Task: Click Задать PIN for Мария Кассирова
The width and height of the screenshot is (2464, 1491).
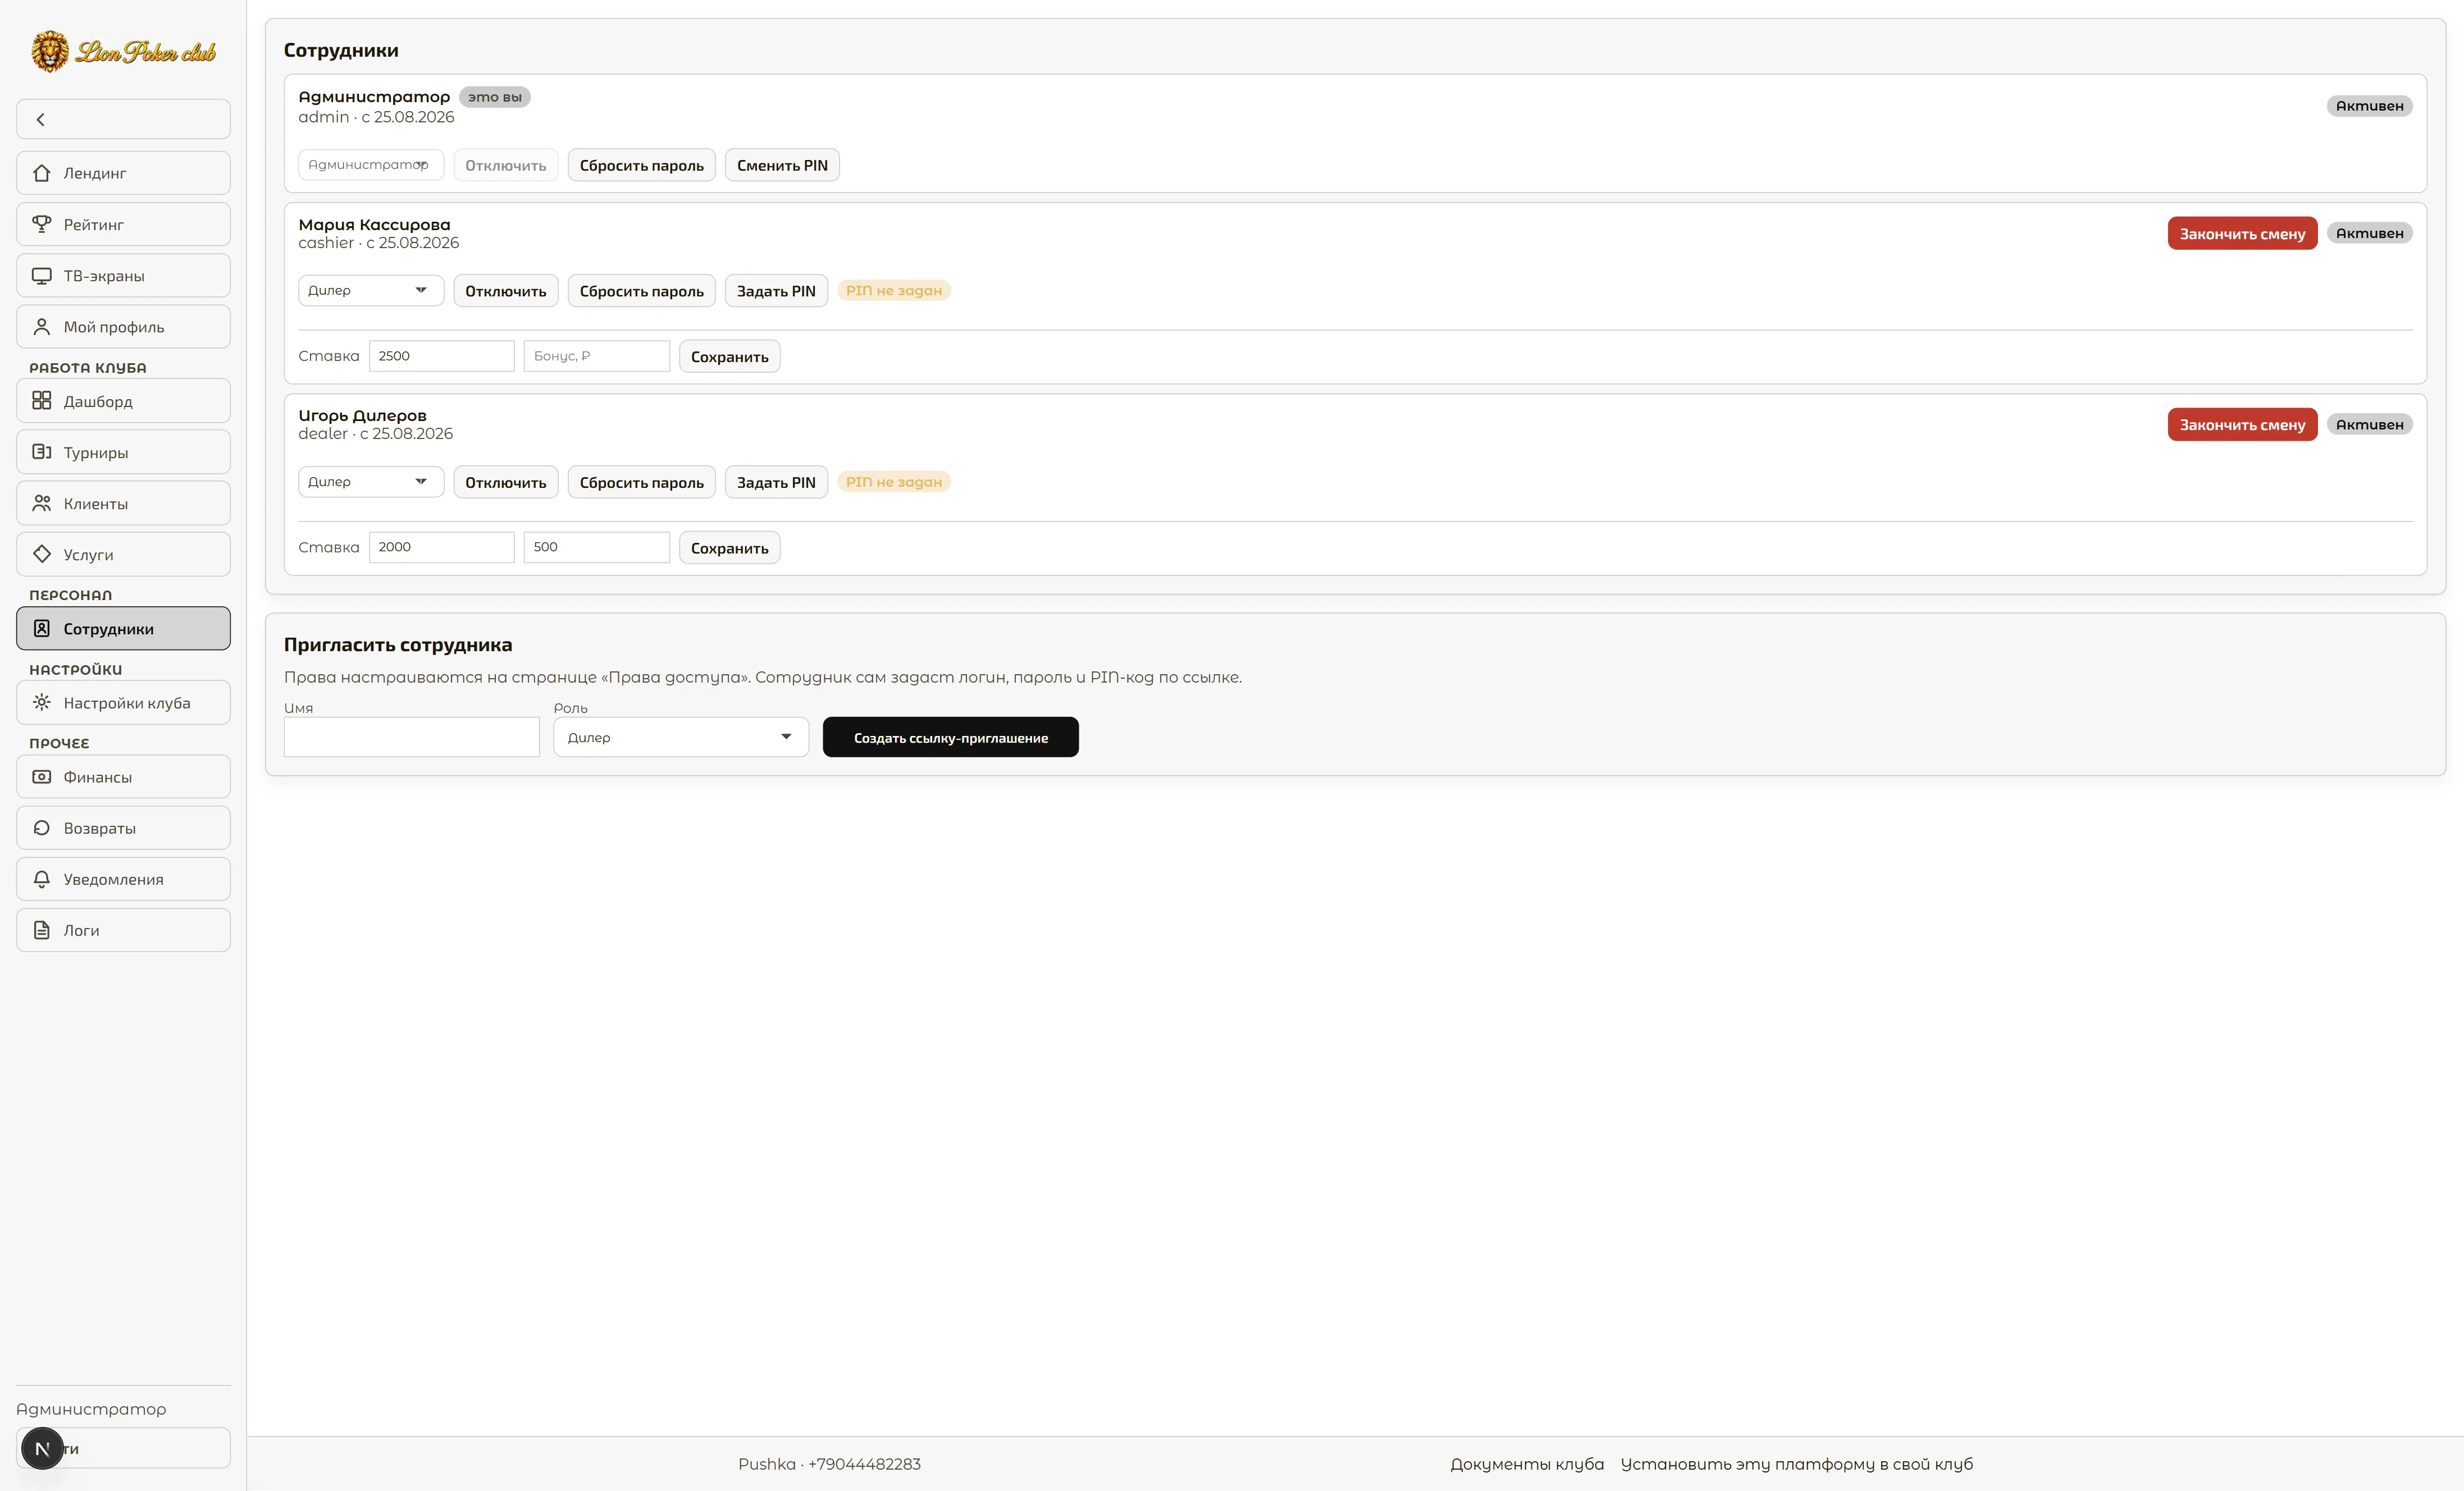Action: tap(776, 291)
